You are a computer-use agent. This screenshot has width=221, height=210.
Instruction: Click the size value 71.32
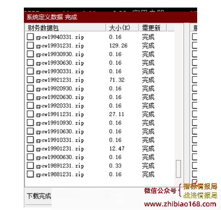(x=117, y=80)
